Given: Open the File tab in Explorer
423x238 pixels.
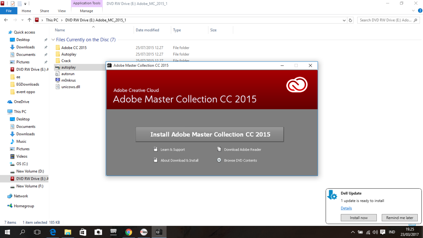Looking at the screenshot, I should point(9,11).
